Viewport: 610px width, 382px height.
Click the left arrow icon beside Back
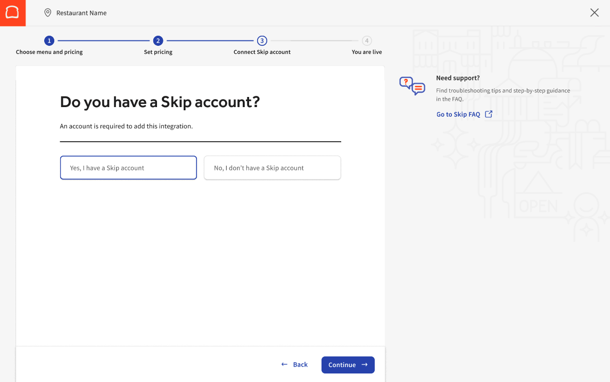point(284,364)
